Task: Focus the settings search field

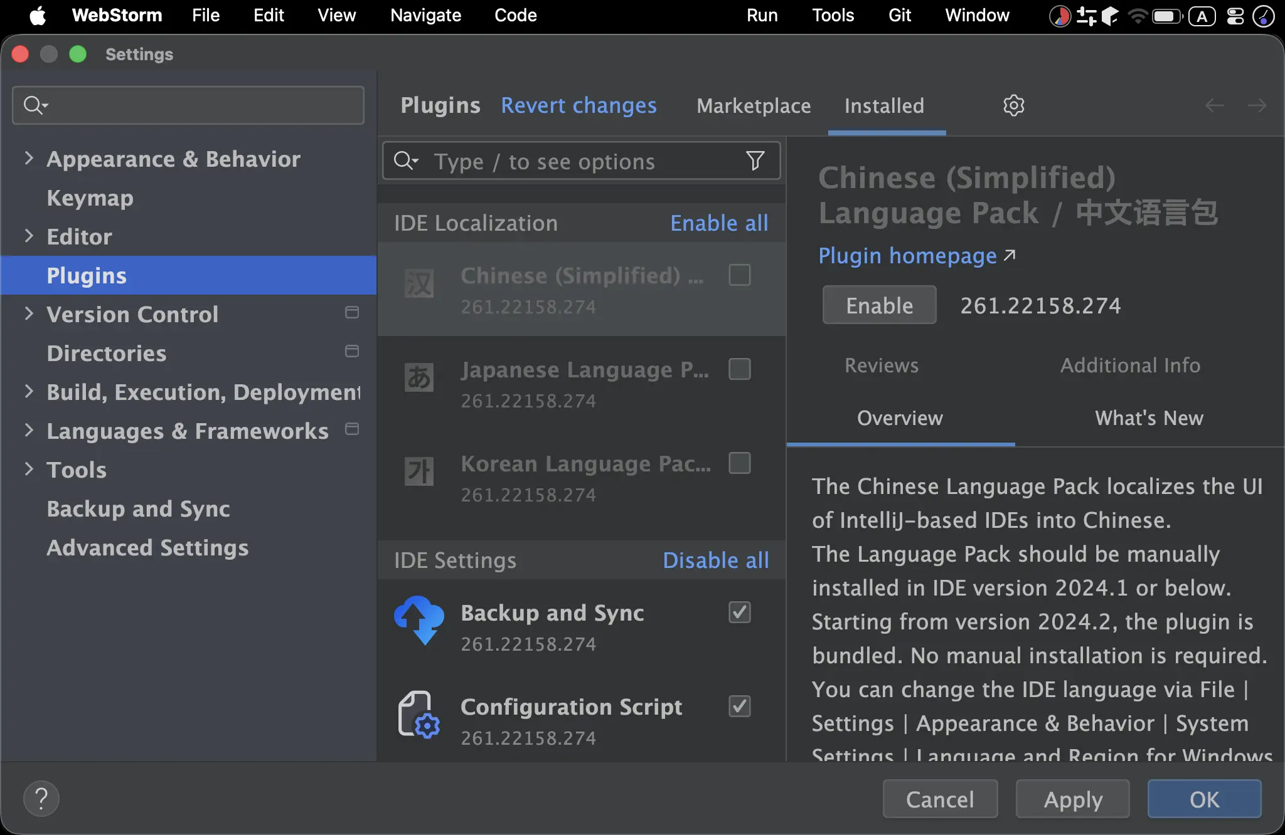Action: [x=188, y=105]
